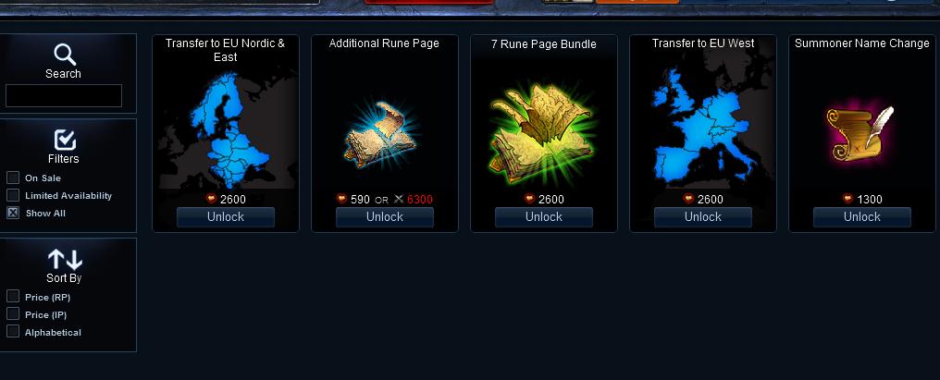Unlock the Summoner Name Change
This screenshot has height=380, width=940.
point(862,217)
